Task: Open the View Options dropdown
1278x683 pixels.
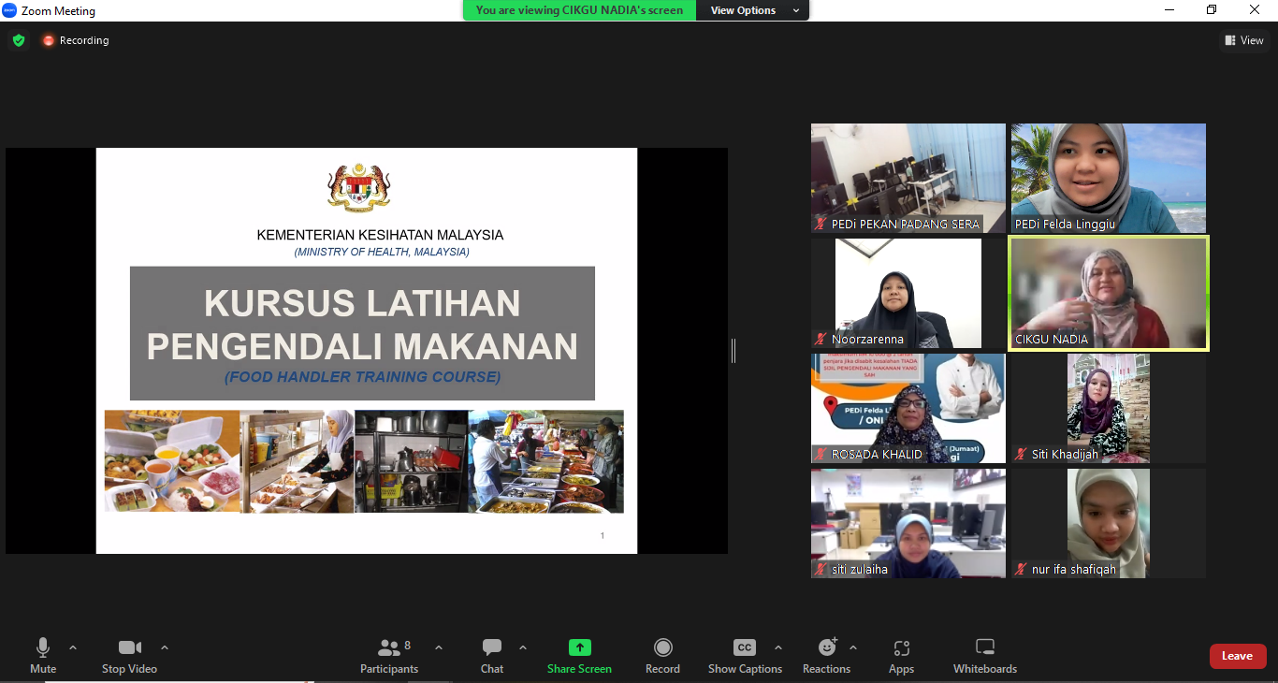Action: 753,10
